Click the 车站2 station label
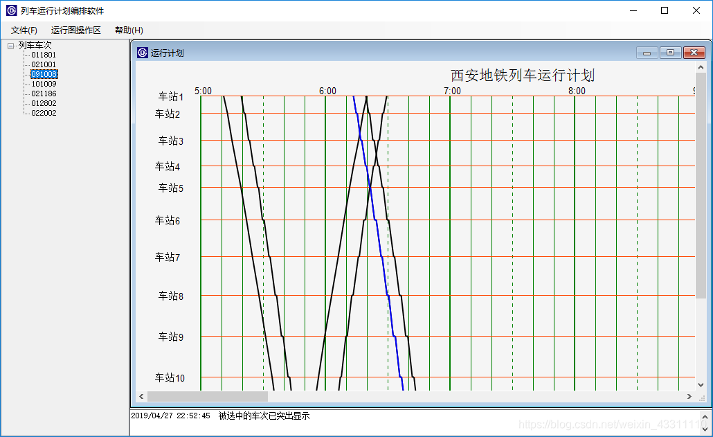The height and width of the screenshot is (437, 713). point(168,114)
